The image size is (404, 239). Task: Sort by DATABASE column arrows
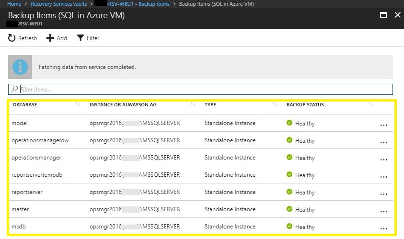[x=78, y=104]
